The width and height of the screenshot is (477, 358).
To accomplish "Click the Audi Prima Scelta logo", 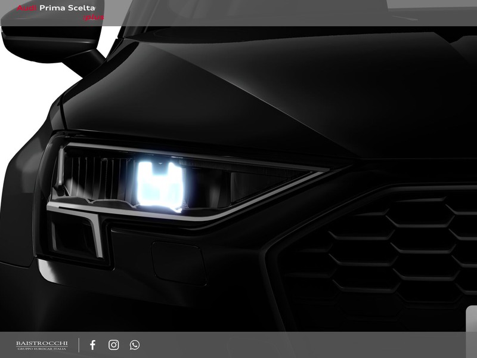I will [60, 12].
